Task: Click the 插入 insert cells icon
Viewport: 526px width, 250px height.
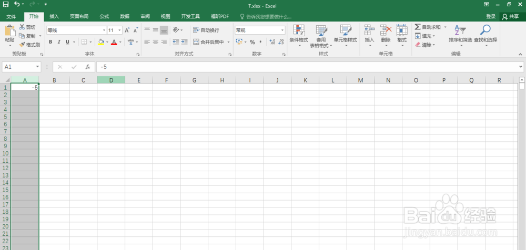Action: [x=369, y=30]
